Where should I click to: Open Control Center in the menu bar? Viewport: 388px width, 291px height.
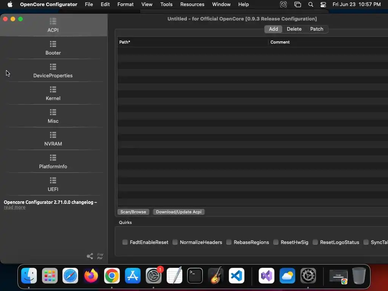click(323, 5)
